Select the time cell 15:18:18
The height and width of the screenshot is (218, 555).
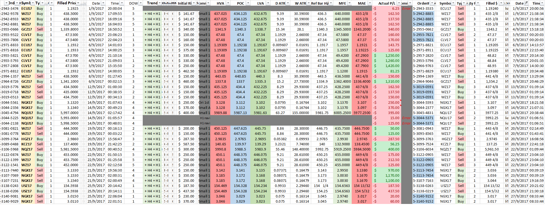(536, 29)
